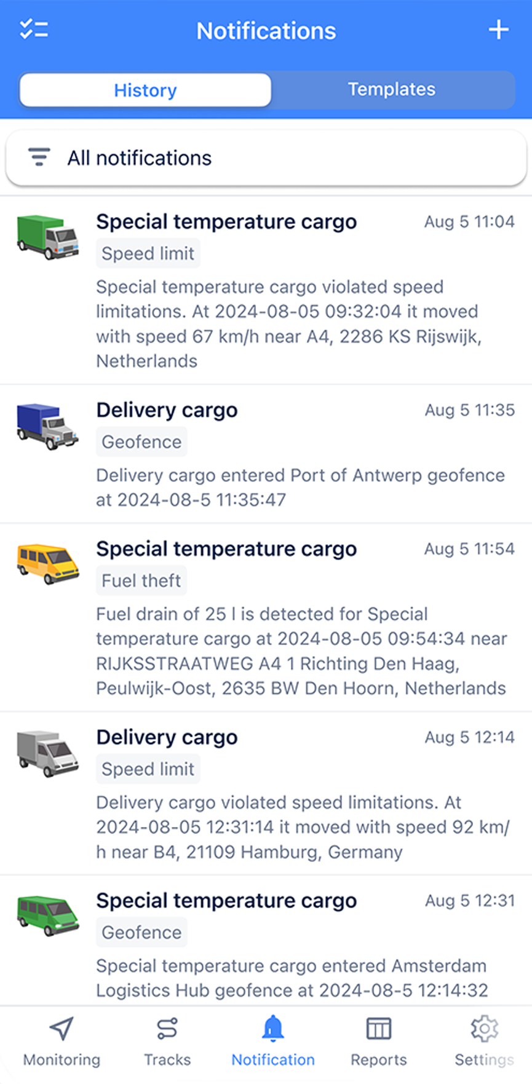This screenshot has height=1084, width=532.
Task: Open the Reports table icon
Action: click(x=379, y=1028)
